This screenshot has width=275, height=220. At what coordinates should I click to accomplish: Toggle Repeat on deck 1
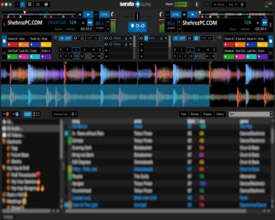[x=58, y=29]
